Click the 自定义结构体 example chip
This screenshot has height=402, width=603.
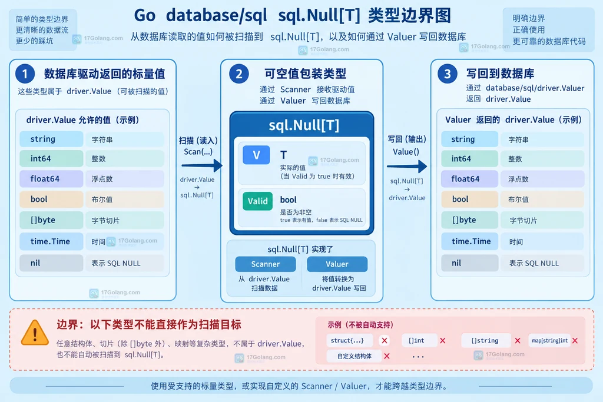[354, 356]
